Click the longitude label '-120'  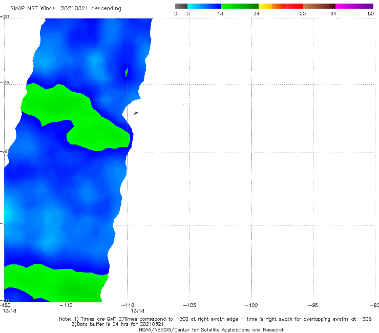coord(5,305)
